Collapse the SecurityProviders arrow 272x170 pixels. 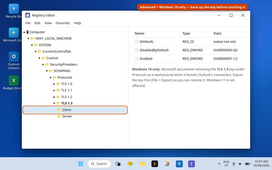[x=43, y=65]
